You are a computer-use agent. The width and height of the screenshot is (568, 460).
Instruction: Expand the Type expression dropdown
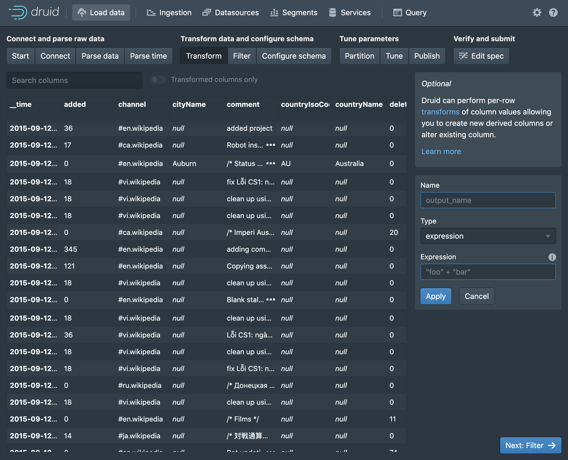tap(488, 236)
